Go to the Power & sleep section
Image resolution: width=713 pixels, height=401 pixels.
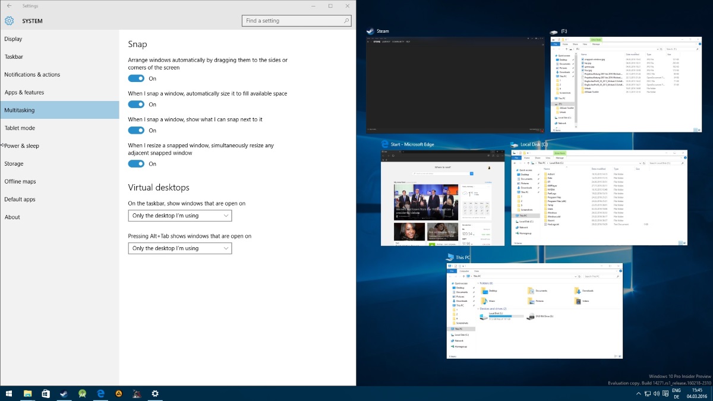(22, 146)
